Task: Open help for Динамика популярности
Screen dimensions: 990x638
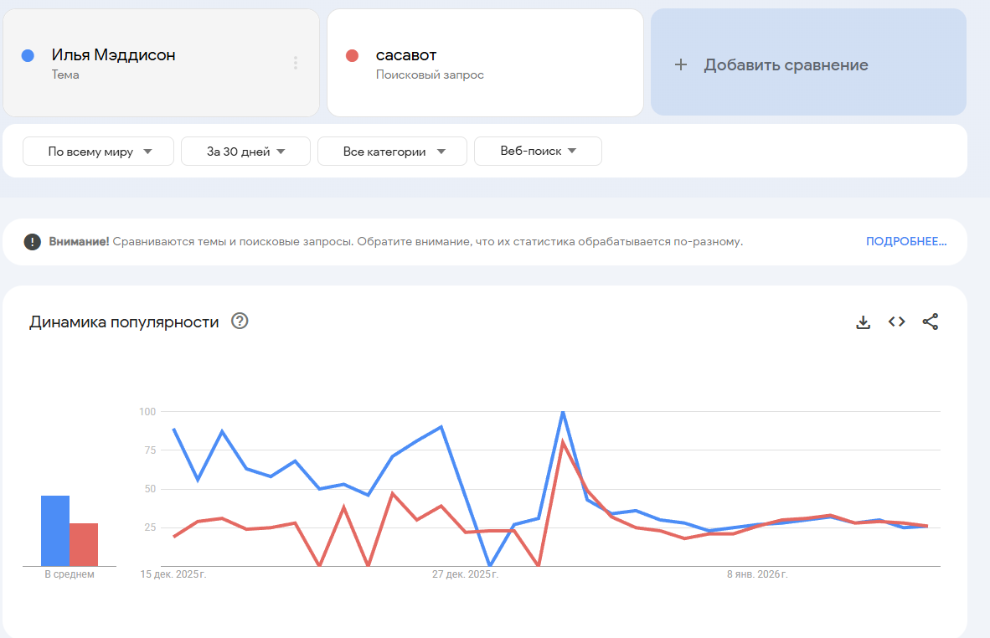Action: 240,322
